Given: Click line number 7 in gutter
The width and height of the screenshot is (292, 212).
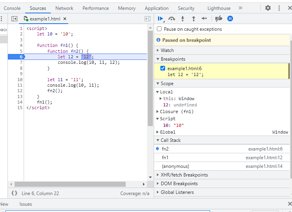Looking at the screenshot, I should point(21,62).
